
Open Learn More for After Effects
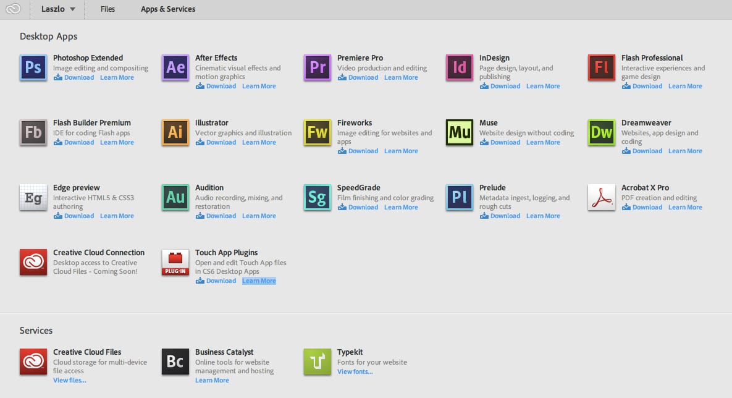pyautogui.click(x=259, y=86)
